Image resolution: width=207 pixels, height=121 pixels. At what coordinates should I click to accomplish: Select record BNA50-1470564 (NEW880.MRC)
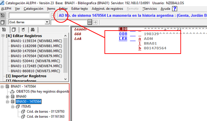tap(36, 51)
